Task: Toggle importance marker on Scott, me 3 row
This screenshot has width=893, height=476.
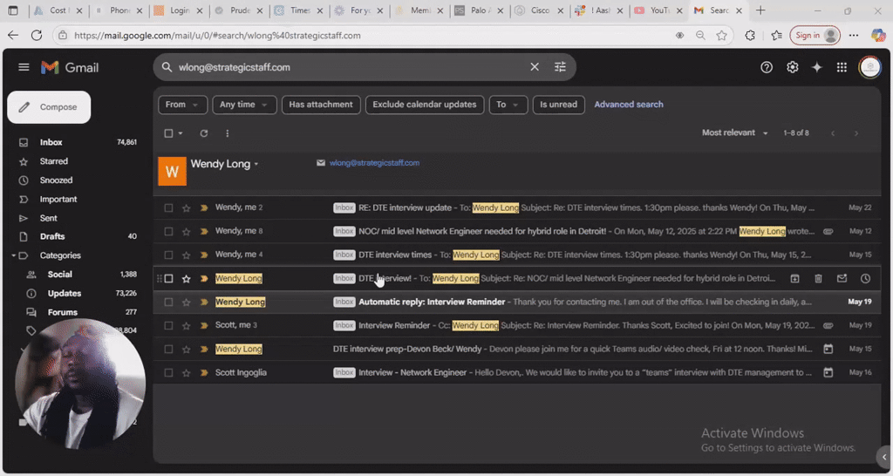Action: (x=204, y=326)
